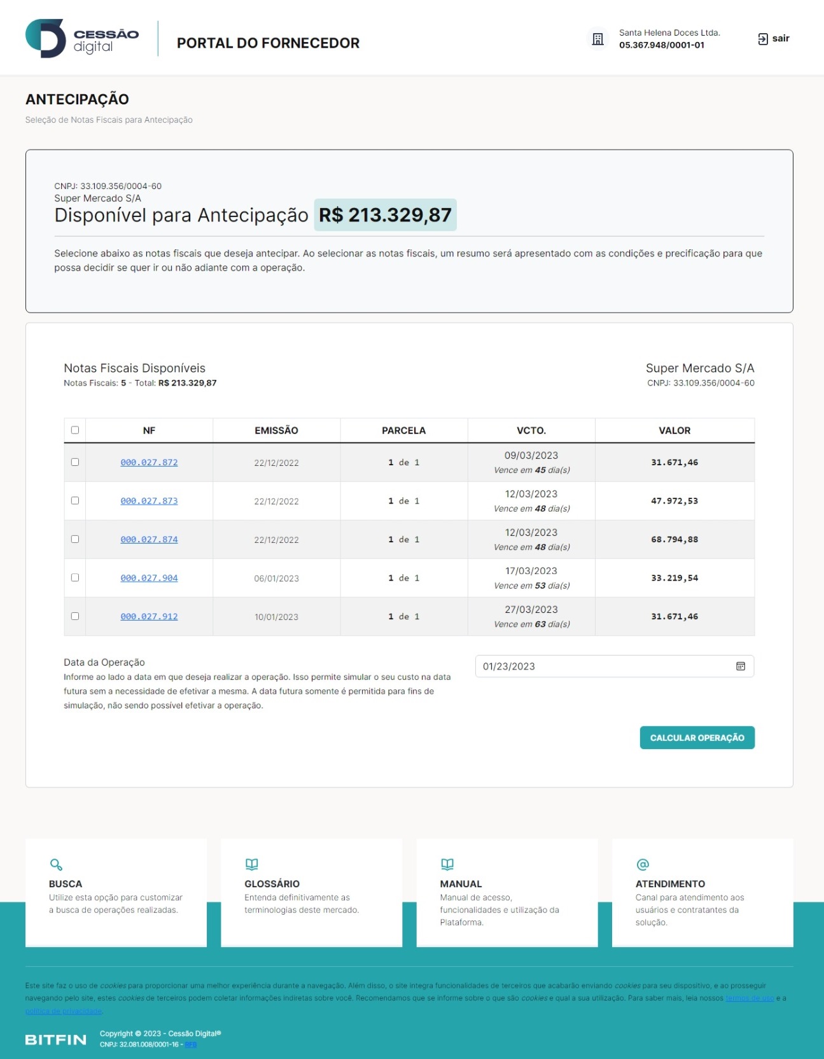Image resolution: width=824 pixels, height=1059 pixels.
Task: Tick the checkbox for NF 000.027.912
Action: (x=75, y=616)
